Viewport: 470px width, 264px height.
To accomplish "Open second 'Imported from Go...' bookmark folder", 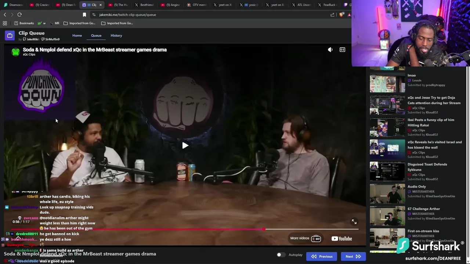I will point(117,23).
